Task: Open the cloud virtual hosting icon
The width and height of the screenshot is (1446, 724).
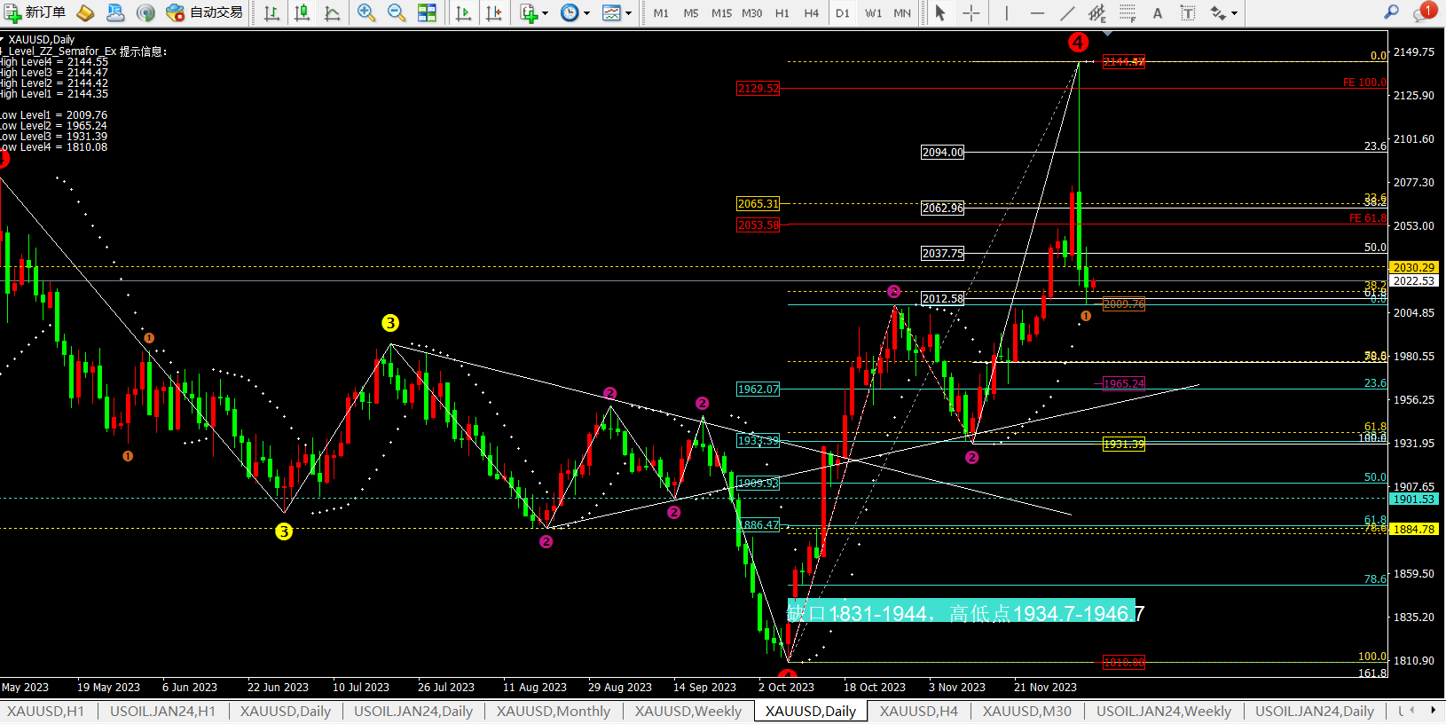Action: (x=115, y=12)
